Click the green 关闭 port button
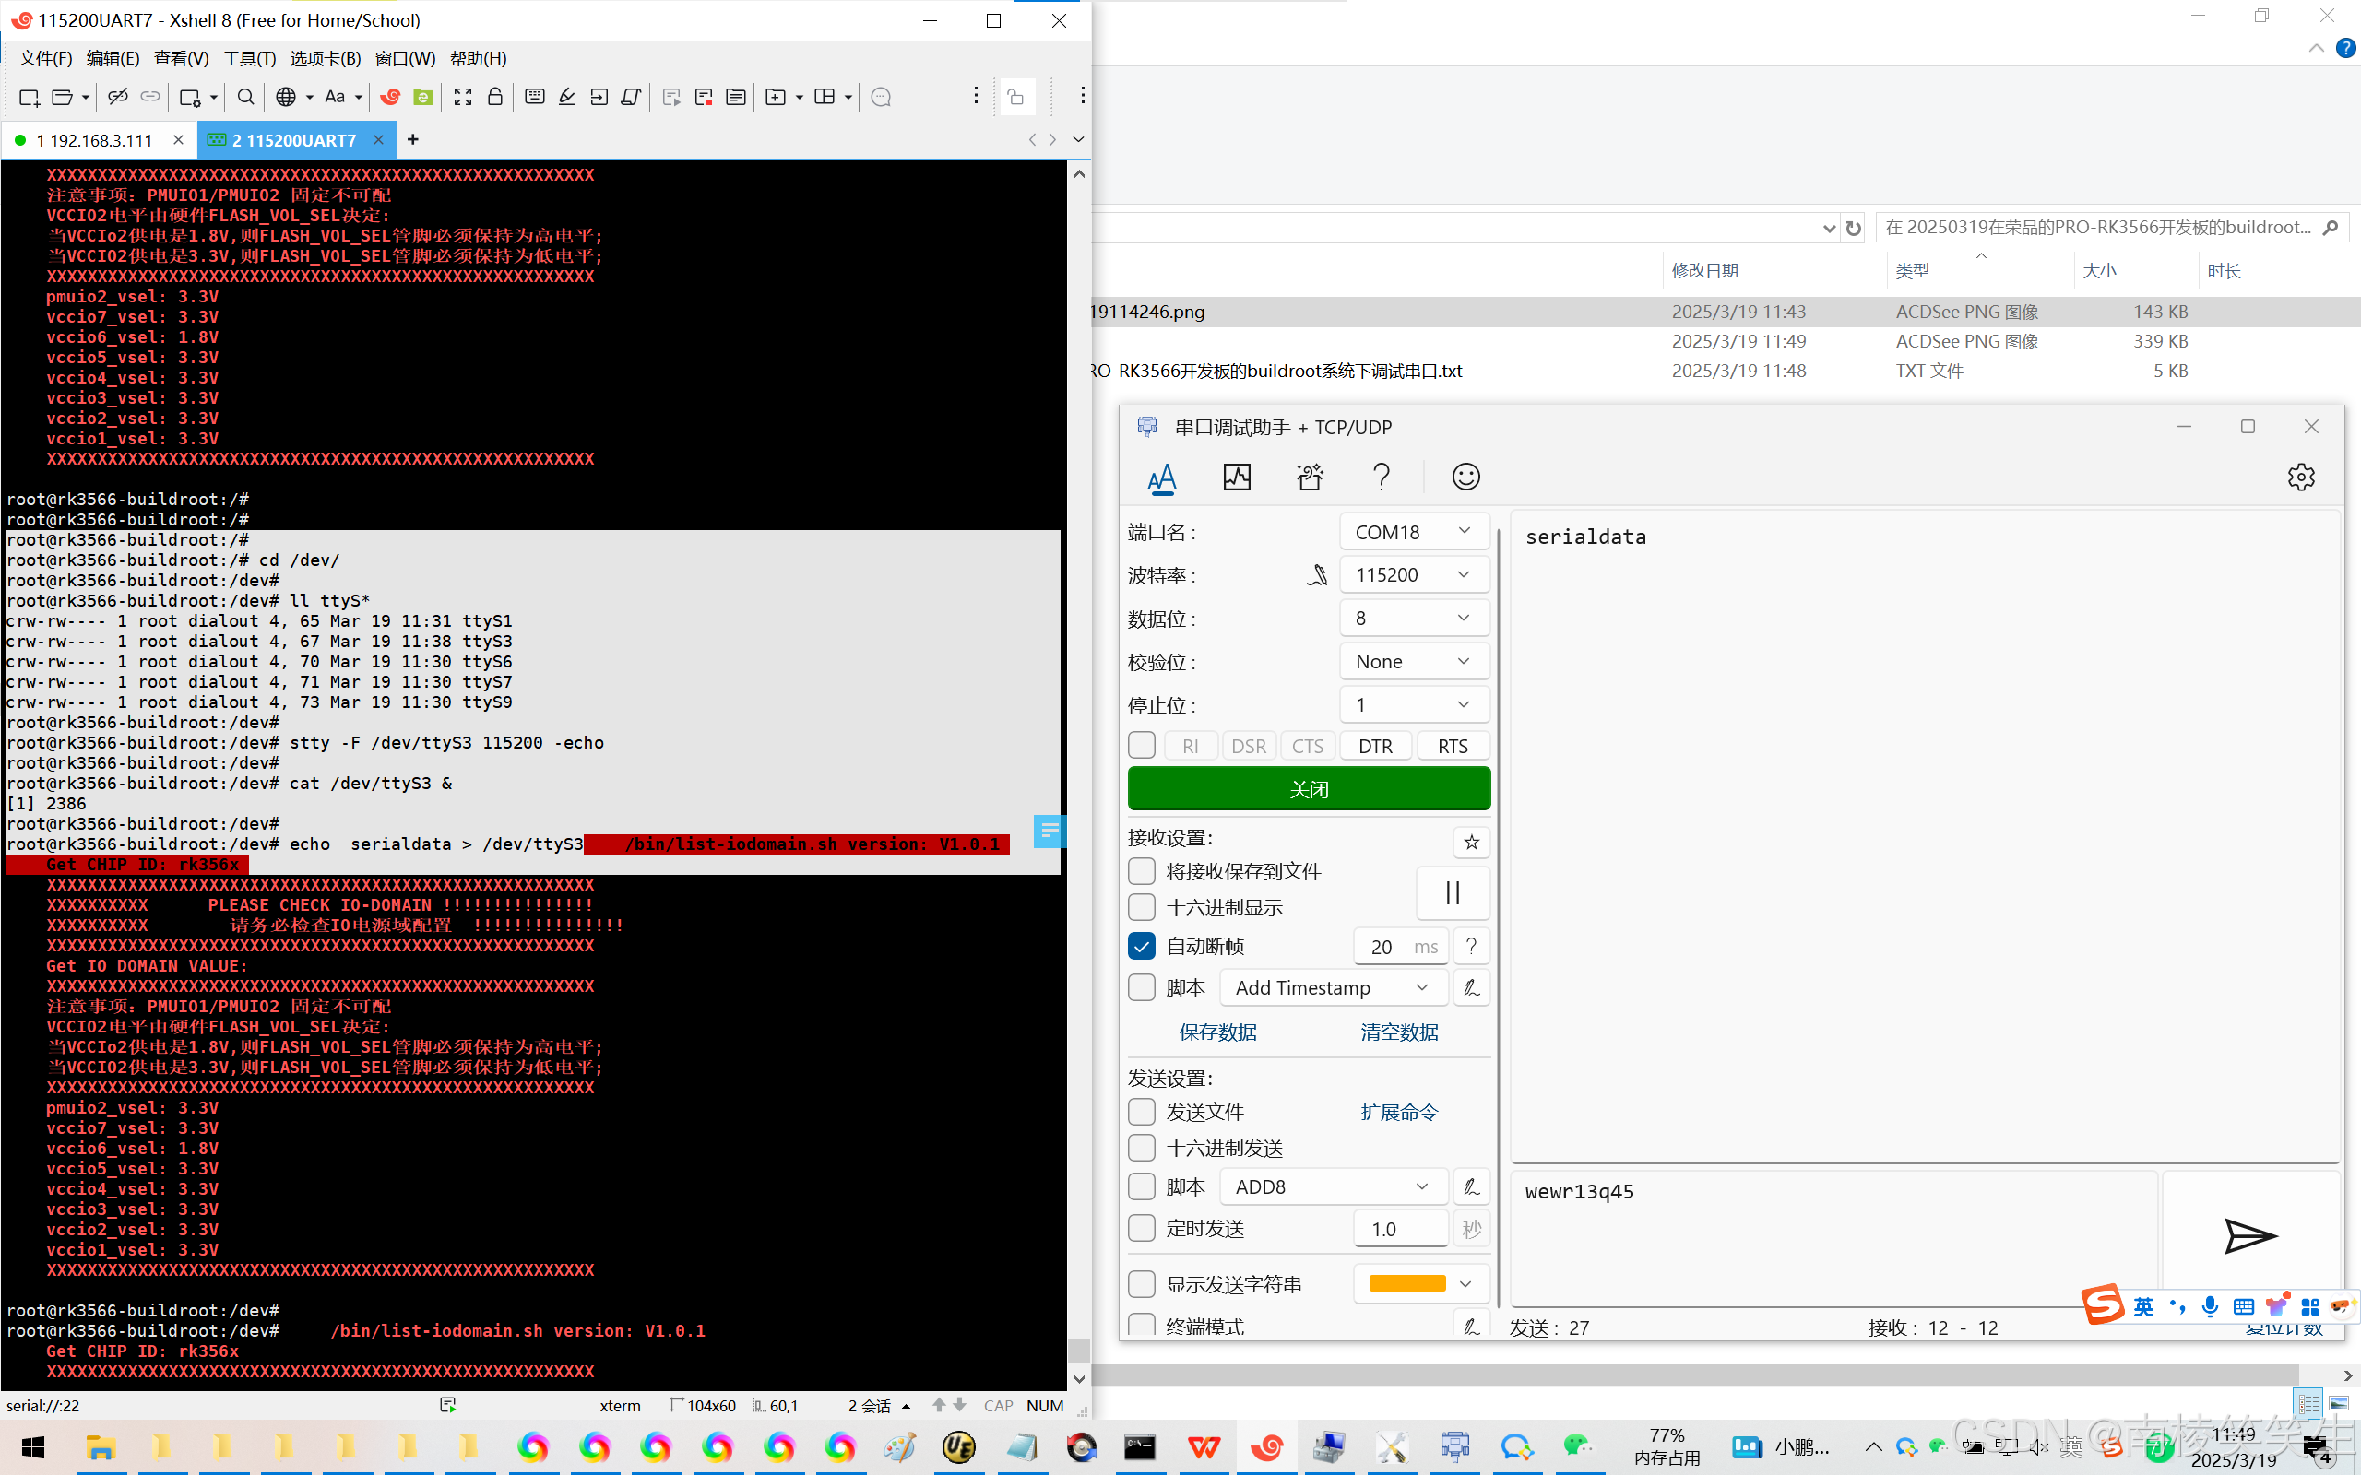This screenshot has height=1475, width=2361. coord(1309,788)
